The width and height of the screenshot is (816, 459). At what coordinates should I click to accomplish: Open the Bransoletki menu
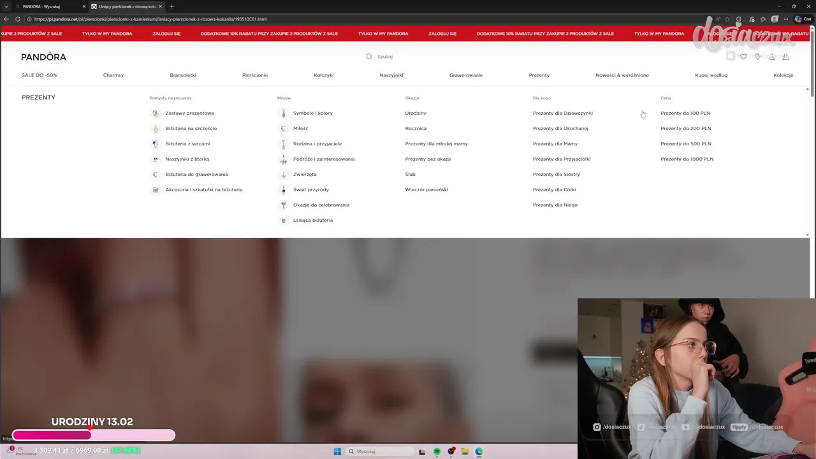pos(183,75)
